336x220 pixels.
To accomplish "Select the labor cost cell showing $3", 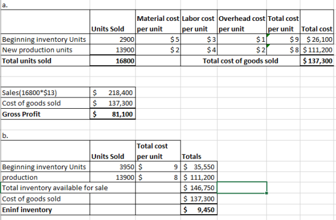I will click(x=199, y=39).
